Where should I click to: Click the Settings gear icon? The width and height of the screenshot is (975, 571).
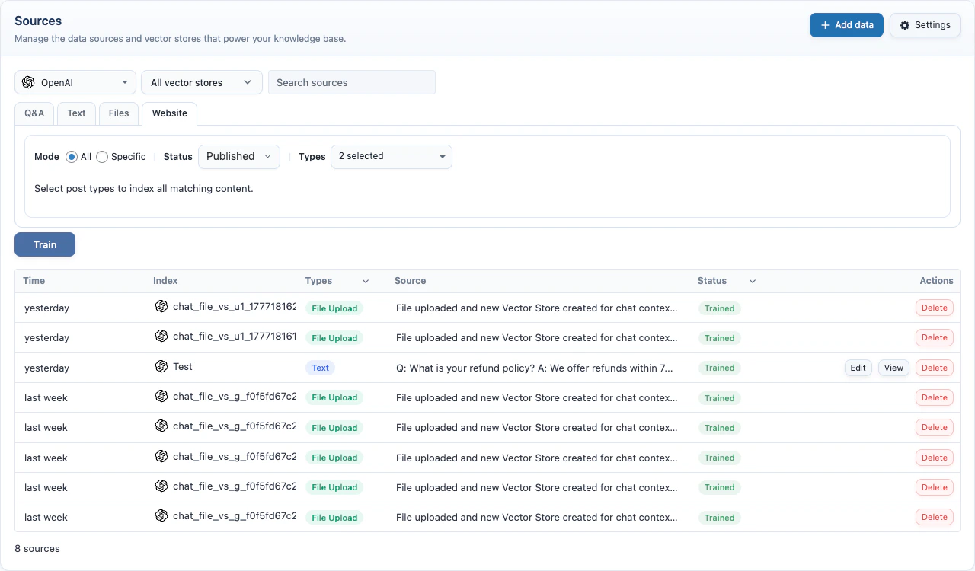(x=904, y=24)
